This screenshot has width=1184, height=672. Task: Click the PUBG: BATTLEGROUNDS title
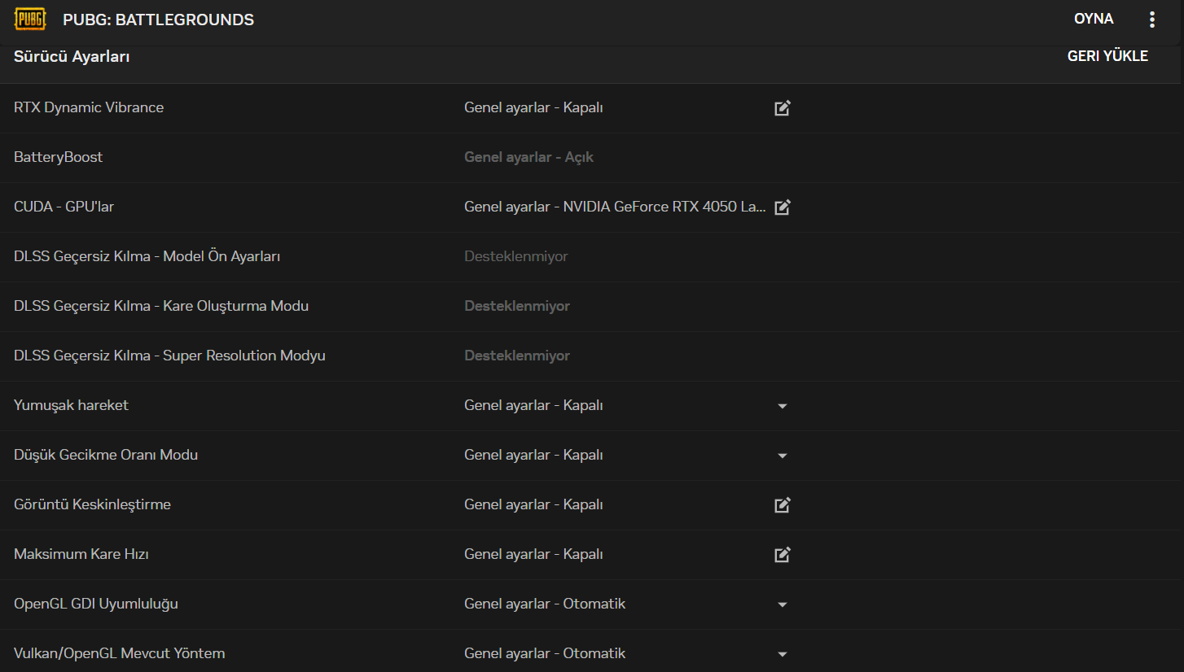pyautogui.click(x=158, y=20)
